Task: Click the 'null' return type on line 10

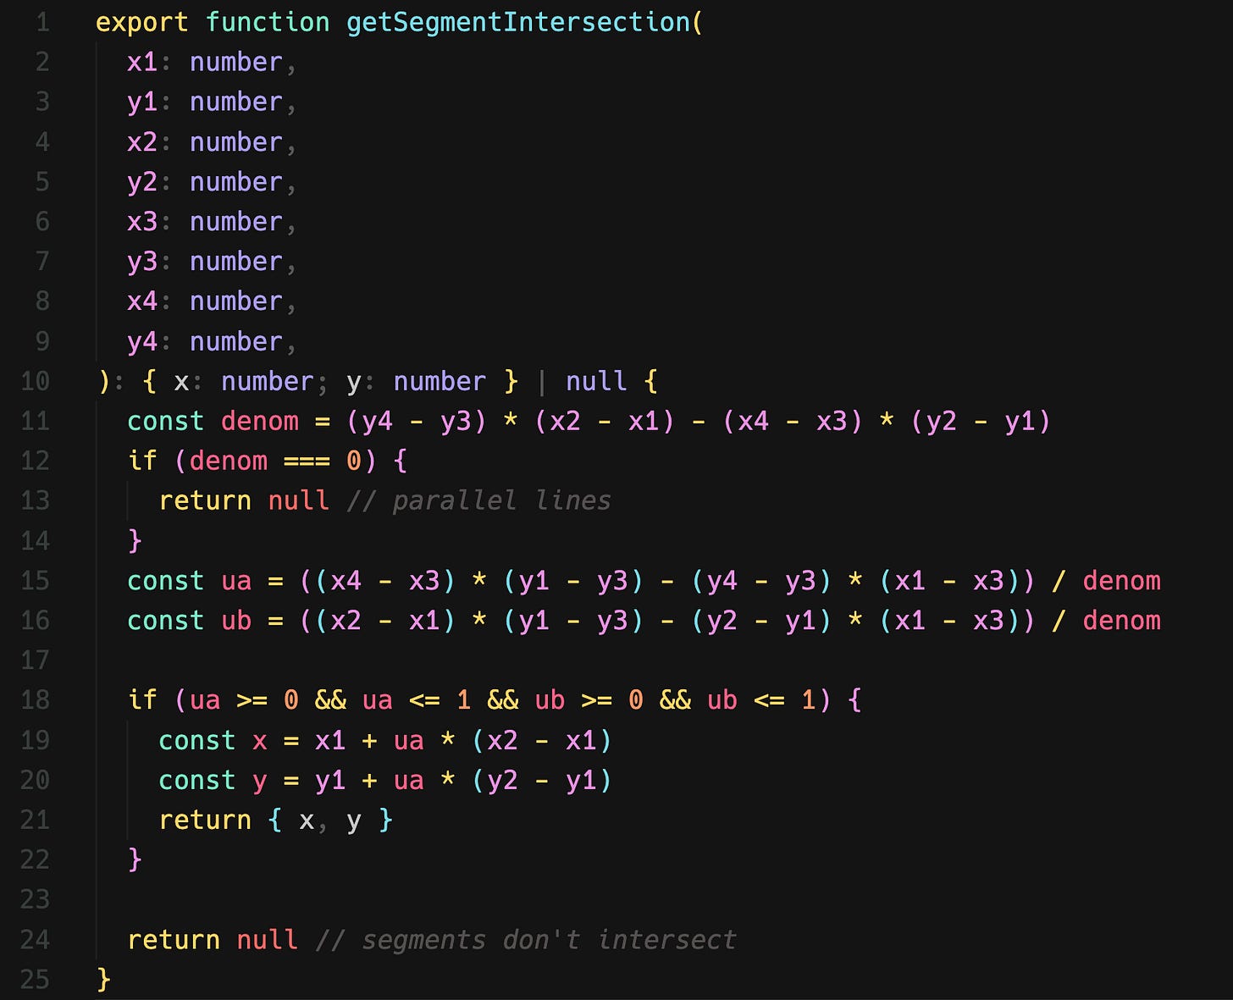Action: pyautogui.click(x=596, y=381)
